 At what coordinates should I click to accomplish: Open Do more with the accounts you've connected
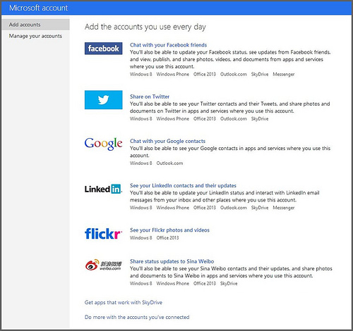coord(137,317)
